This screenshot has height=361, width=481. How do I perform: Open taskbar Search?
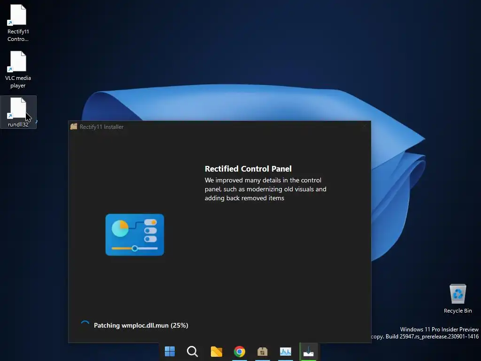(x=193, y=351)
